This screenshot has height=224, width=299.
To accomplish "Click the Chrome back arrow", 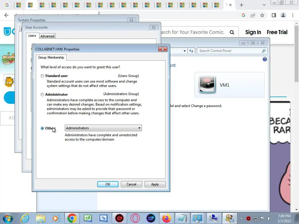I will pyautogui.click(x=6, y=15).
